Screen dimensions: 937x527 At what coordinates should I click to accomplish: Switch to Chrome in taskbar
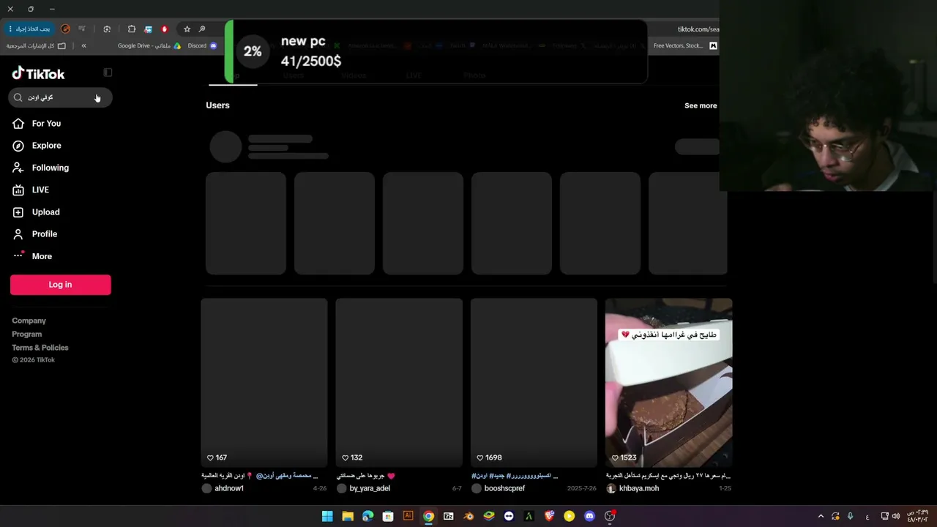point(428,516)
